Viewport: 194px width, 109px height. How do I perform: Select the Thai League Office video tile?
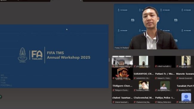point(122,62)
